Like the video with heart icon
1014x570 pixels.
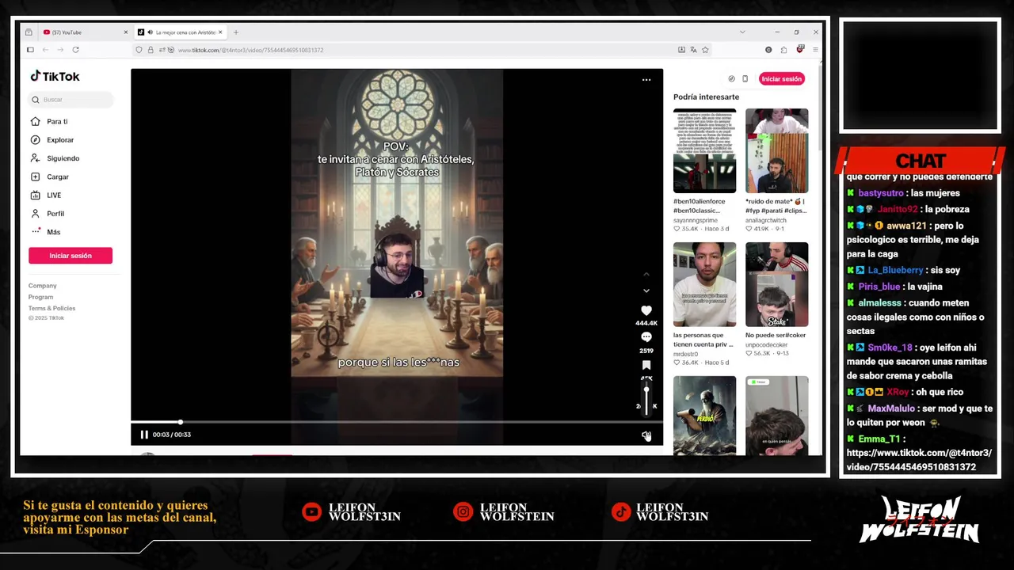point(646,311)
